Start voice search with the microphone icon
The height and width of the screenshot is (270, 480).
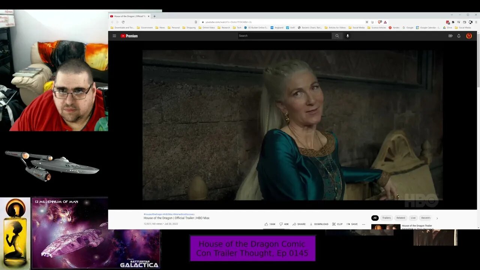(348, 36)
